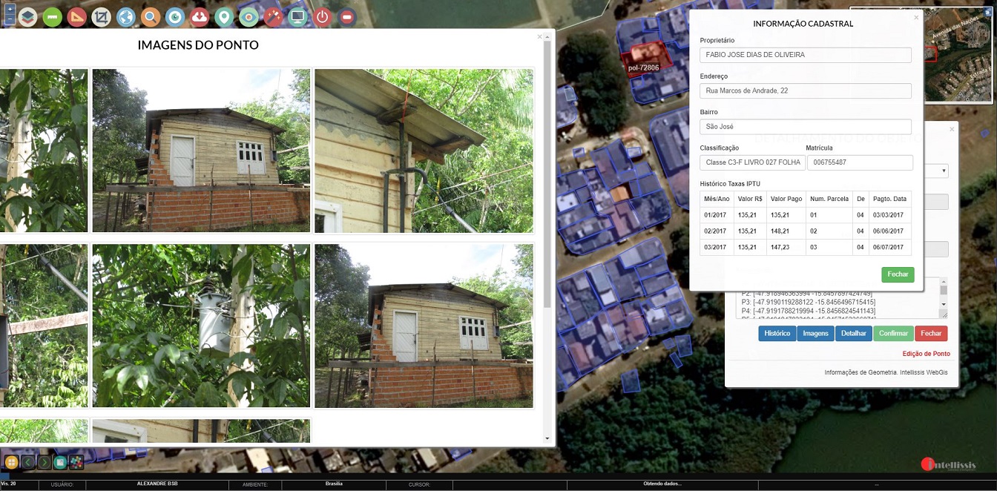
Task: Click the map zoom in plus button
Action: [x=10, y=8]
